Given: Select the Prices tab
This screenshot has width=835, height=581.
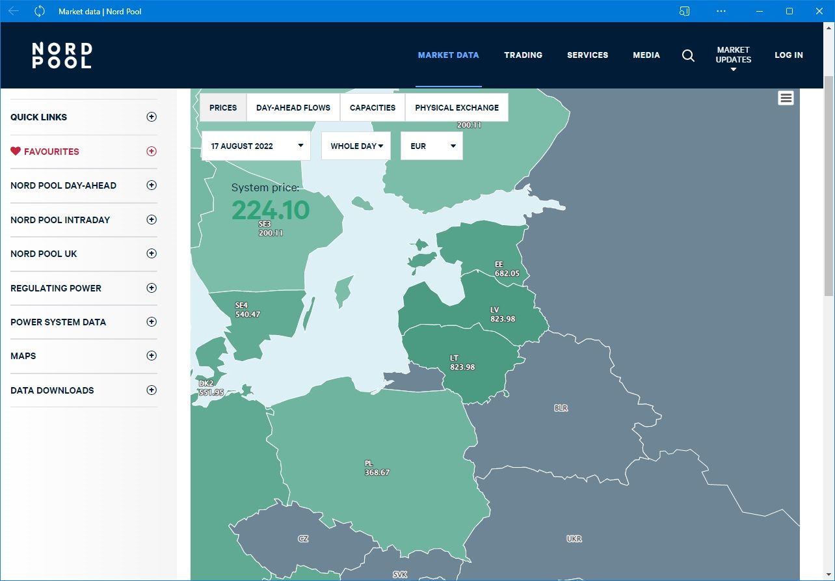Looking at the screenshot, I should pos(223,107).
